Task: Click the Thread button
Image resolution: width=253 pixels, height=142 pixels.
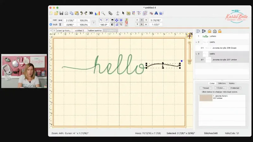Action: pyautogui.click(x=206, y=88)
